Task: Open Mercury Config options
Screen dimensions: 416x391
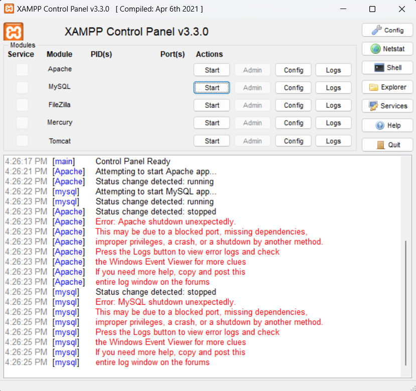Action: (293, 123)
